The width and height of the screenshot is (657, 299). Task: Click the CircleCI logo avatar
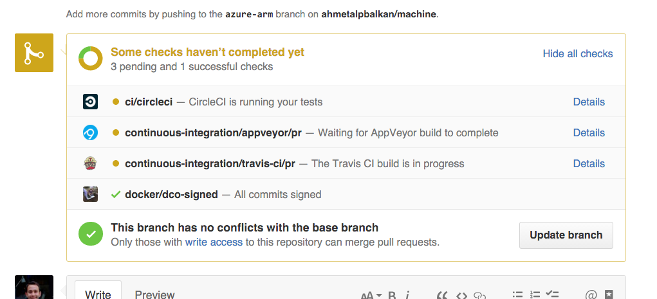click(x=91, y=102)
